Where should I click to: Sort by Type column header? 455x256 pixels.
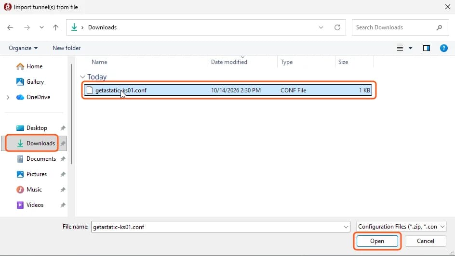pos(286,62)
